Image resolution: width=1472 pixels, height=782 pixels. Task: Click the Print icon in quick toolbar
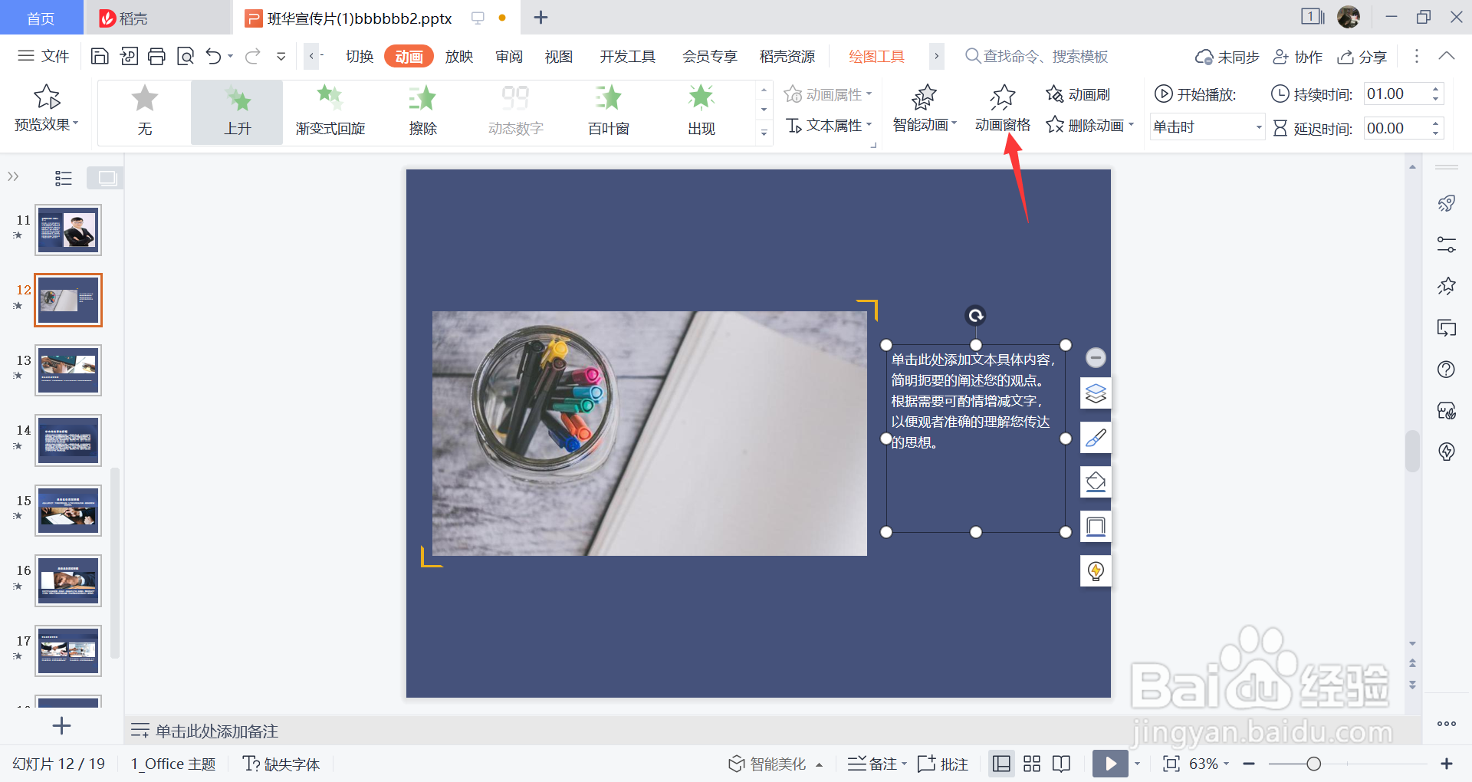click(x=156, y=56)
